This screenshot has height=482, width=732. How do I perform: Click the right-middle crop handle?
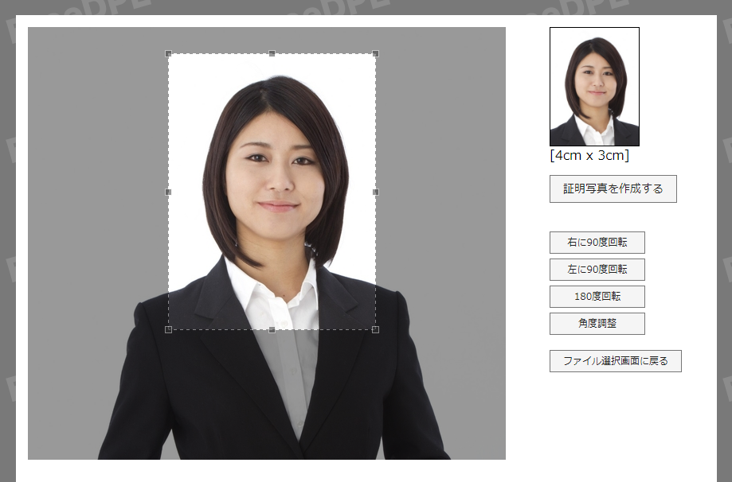tap(375, 192)
